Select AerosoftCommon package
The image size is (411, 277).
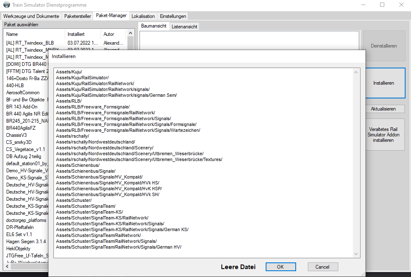pos(23,93)
